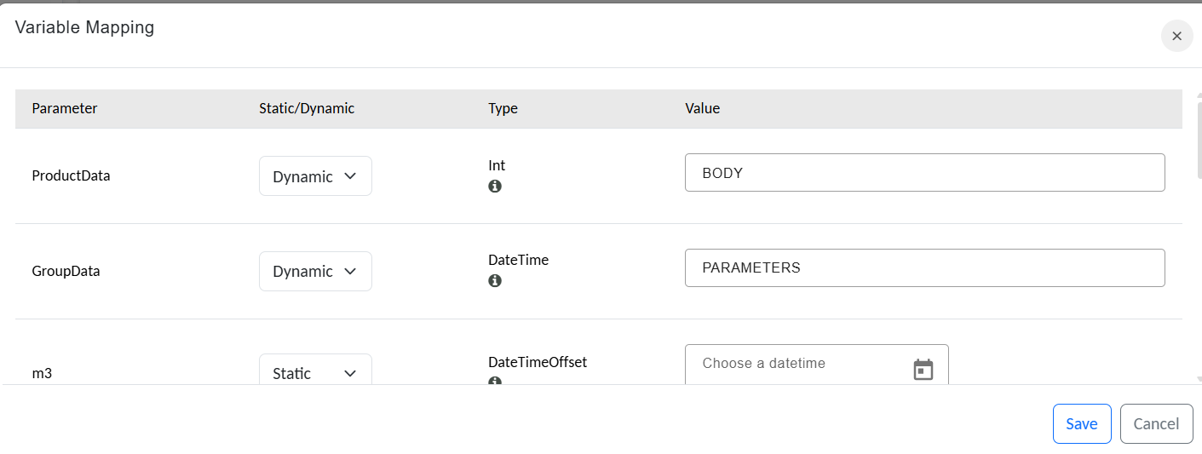Save the variable mapping
Screen dimensions: 1202x454
[1081, 423]
